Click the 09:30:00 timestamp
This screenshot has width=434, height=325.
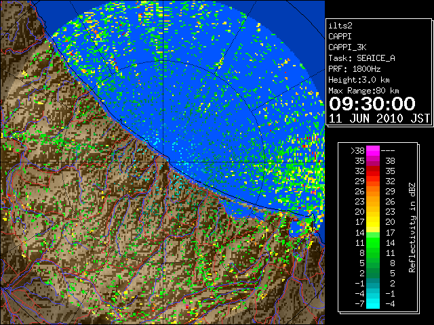372,104
